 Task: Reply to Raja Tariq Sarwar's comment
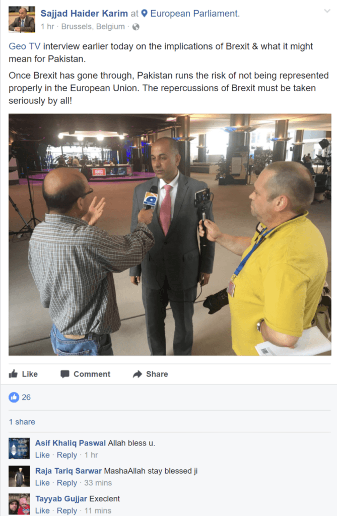(x=67, y=483)
